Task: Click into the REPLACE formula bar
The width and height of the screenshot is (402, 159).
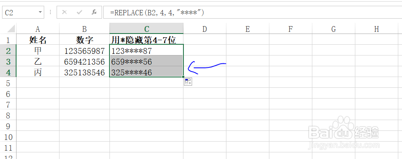Action: [x=252, y=12]
